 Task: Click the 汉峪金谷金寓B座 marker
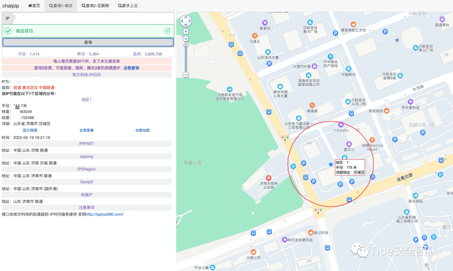[400, 76]
